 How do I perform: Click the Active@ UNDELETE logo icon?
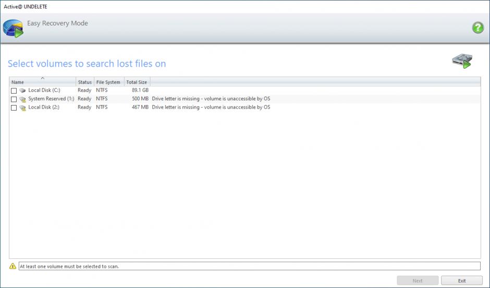coord(13,29)
